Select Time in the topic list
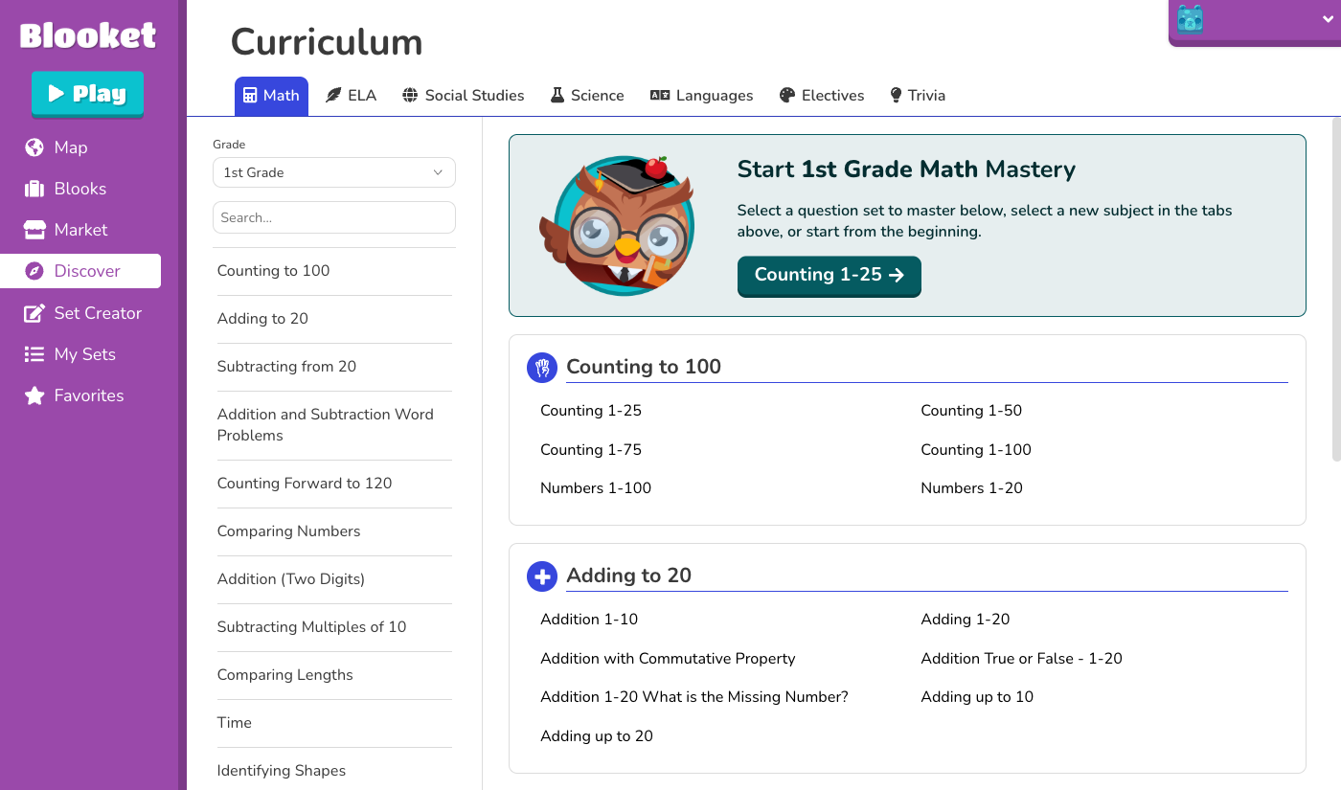 (x=332, y=723)
